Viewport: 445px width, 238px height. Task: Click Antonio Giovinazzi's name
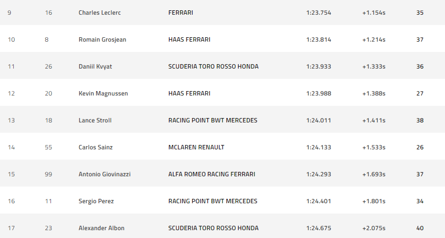104,174
